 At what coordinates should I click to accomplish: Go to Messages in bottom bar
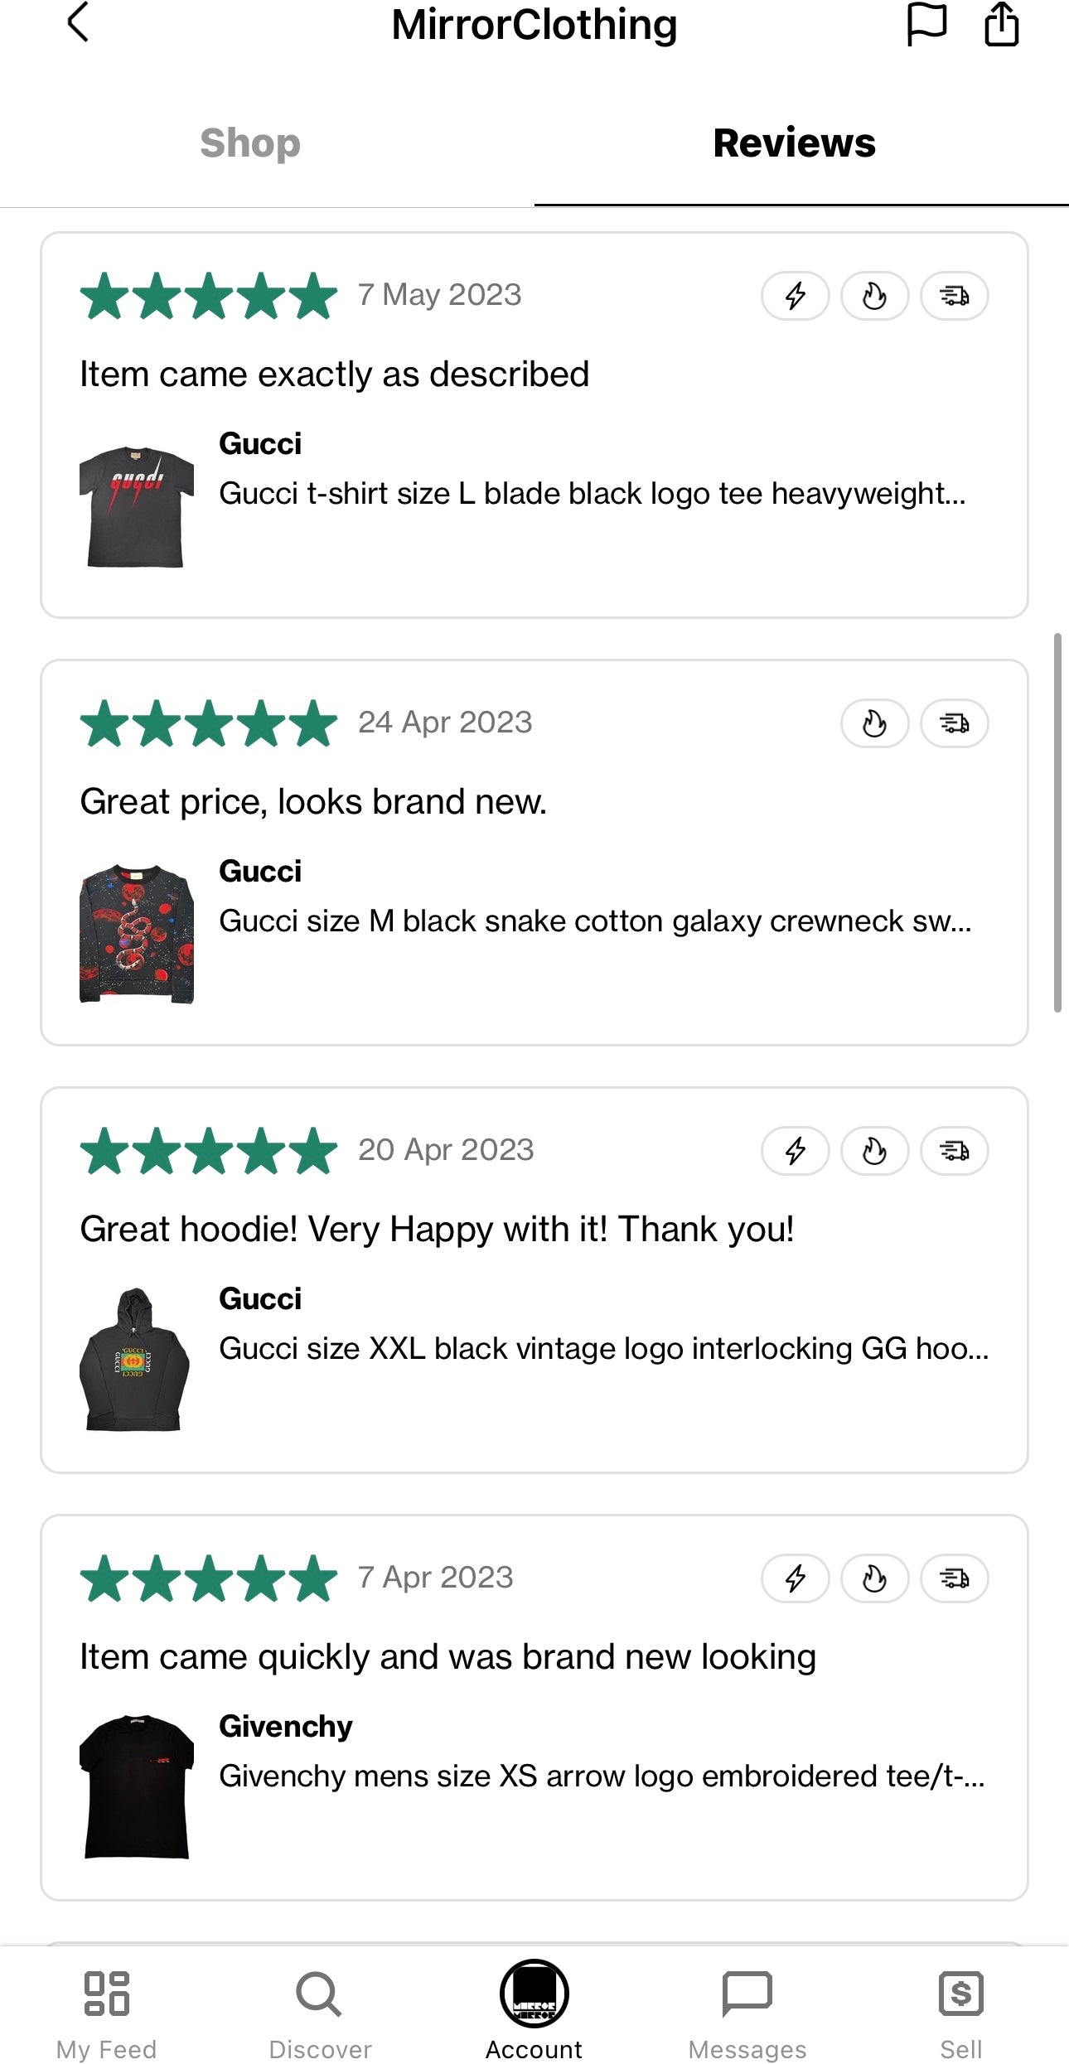747,1994
